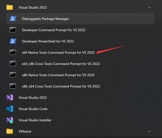The height and width of the screenshot is (138, 162).
Task: Launch Visual Studio Installer label
Action: tap(35, 120)
